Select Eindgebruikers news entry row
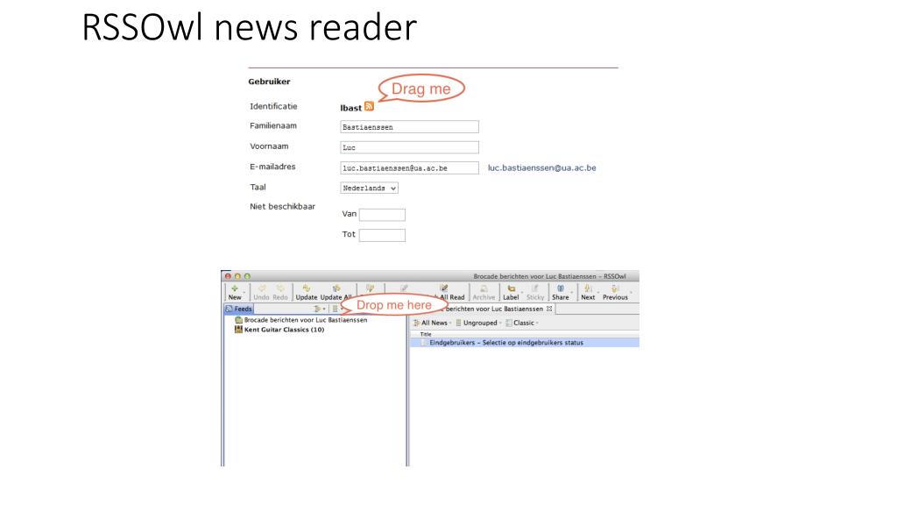The image size is (897, 505). point(525,343)
